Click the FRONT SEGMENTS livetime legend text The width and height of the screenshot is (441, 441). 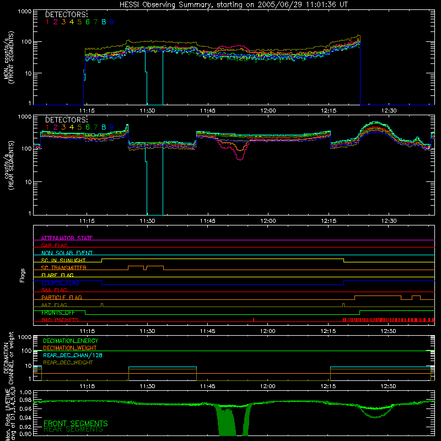[76, 423]
